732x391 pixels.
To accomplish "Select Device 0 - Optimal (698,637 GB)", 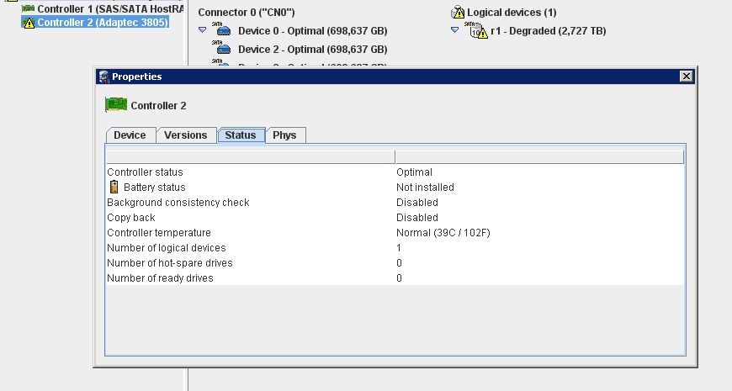I will tap(313, 31).
